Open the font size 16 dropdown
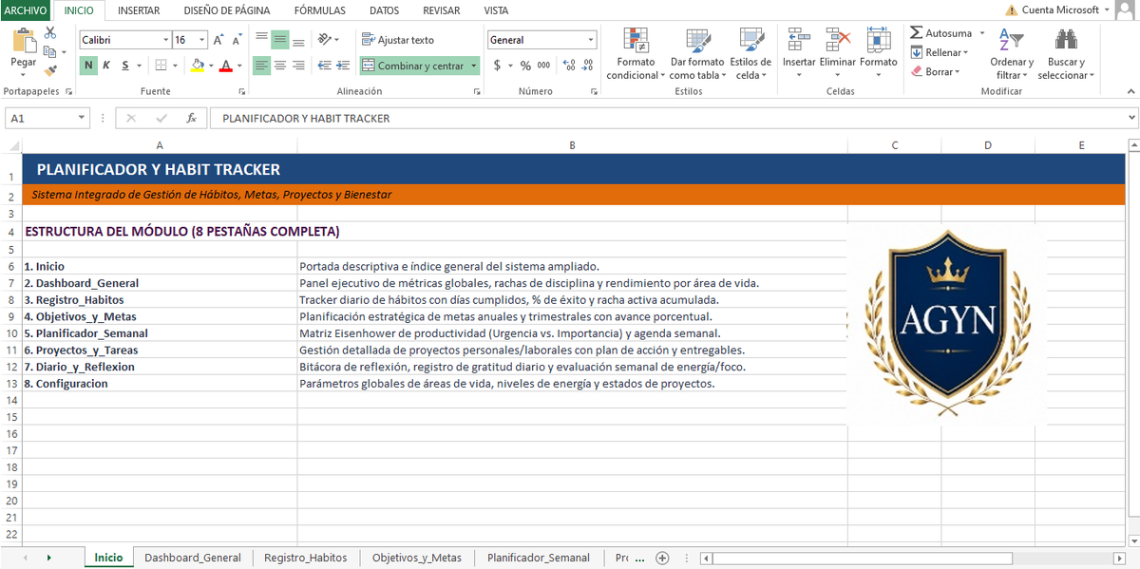The image size is (1140, 569). [x=202, y=40]
